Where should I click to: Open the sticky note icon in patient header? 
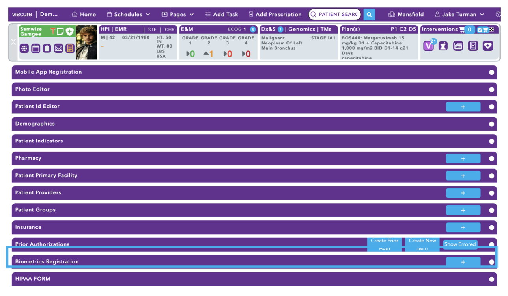click(60, 31)
